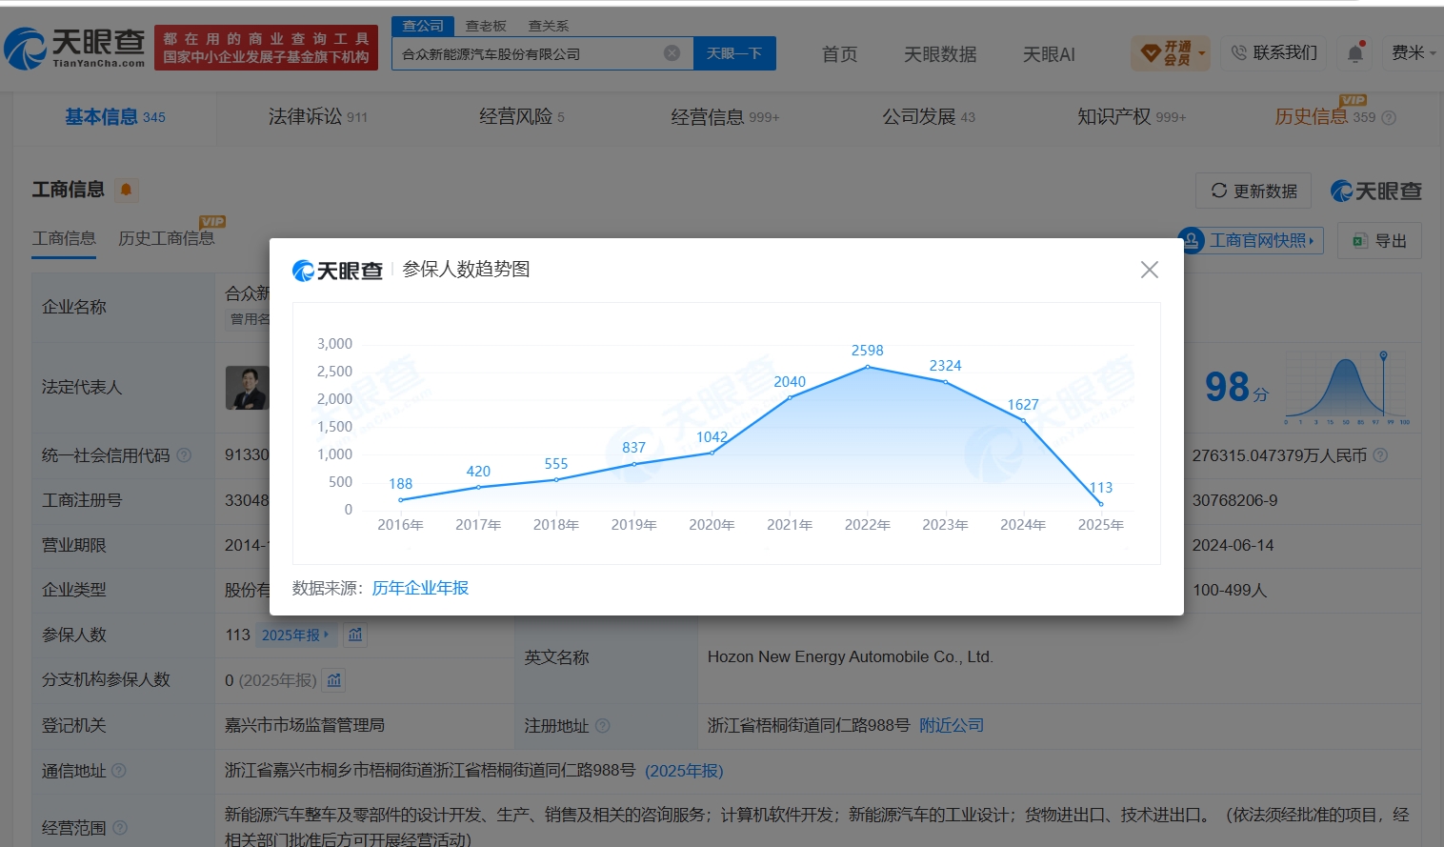
Task: Switch to 历史信息 359 tab
Action: 1325,117
